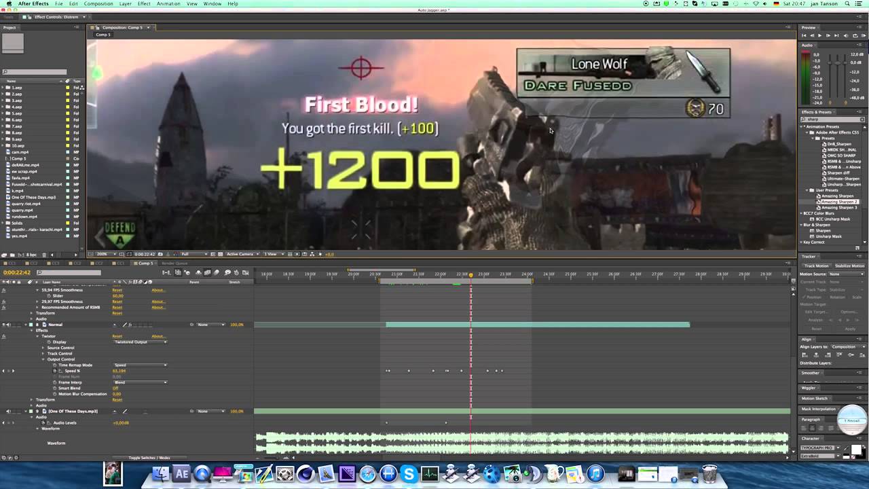Open the Twixtor Display dropdown
The width and height of the screenshot is (869, 489).
coord(140,342)
